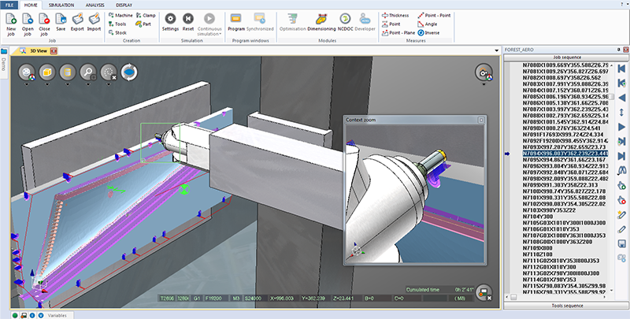Click the New job icon
This screenshot has width=630, height=319.
tap(11, 19)
